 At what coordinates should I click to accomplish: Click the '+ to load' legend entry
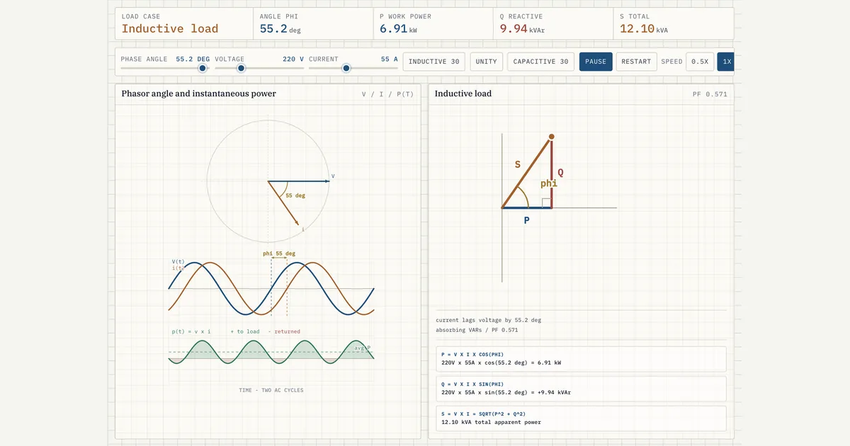(245, 331)
